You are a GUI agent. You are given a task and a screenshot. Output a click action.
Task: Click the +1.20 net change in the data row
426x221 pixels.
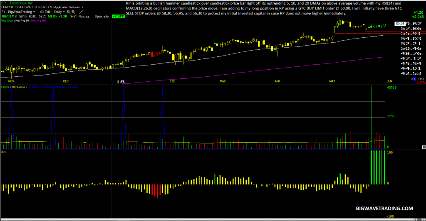tap(63, 17)
